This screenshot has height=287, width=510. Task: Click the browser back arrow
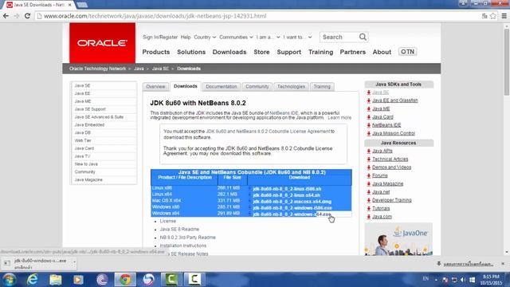click(6, 16)
